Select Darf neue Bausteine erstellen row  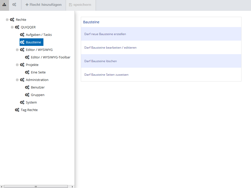(x=161, y=34)
